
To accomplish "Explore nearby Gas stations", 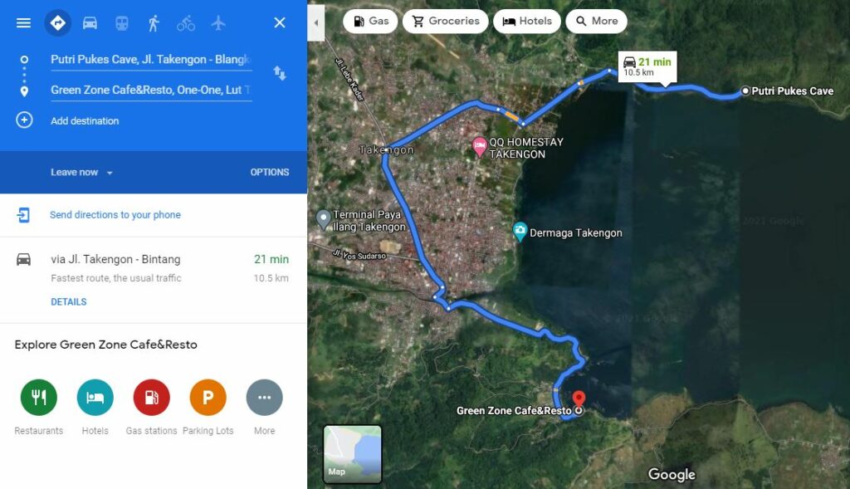I will coord(151,408).
